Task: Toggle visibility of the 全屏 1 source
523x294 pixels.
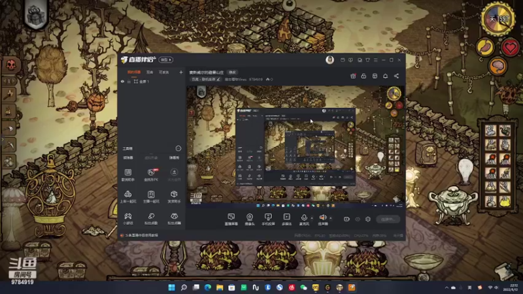Action: [122, 81]
